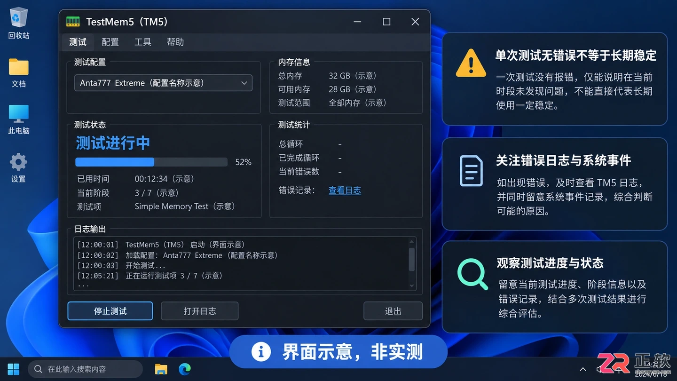
Task: Click log line [12:00:01] TestMem5 启动
Action: coord(161,245)
